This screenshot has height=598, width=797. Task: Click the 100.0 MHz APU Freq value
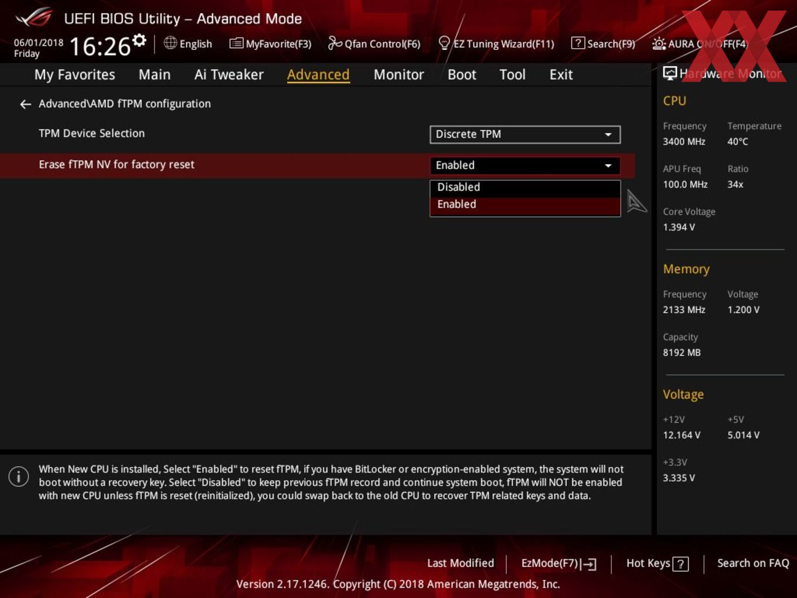click(685, 185)
